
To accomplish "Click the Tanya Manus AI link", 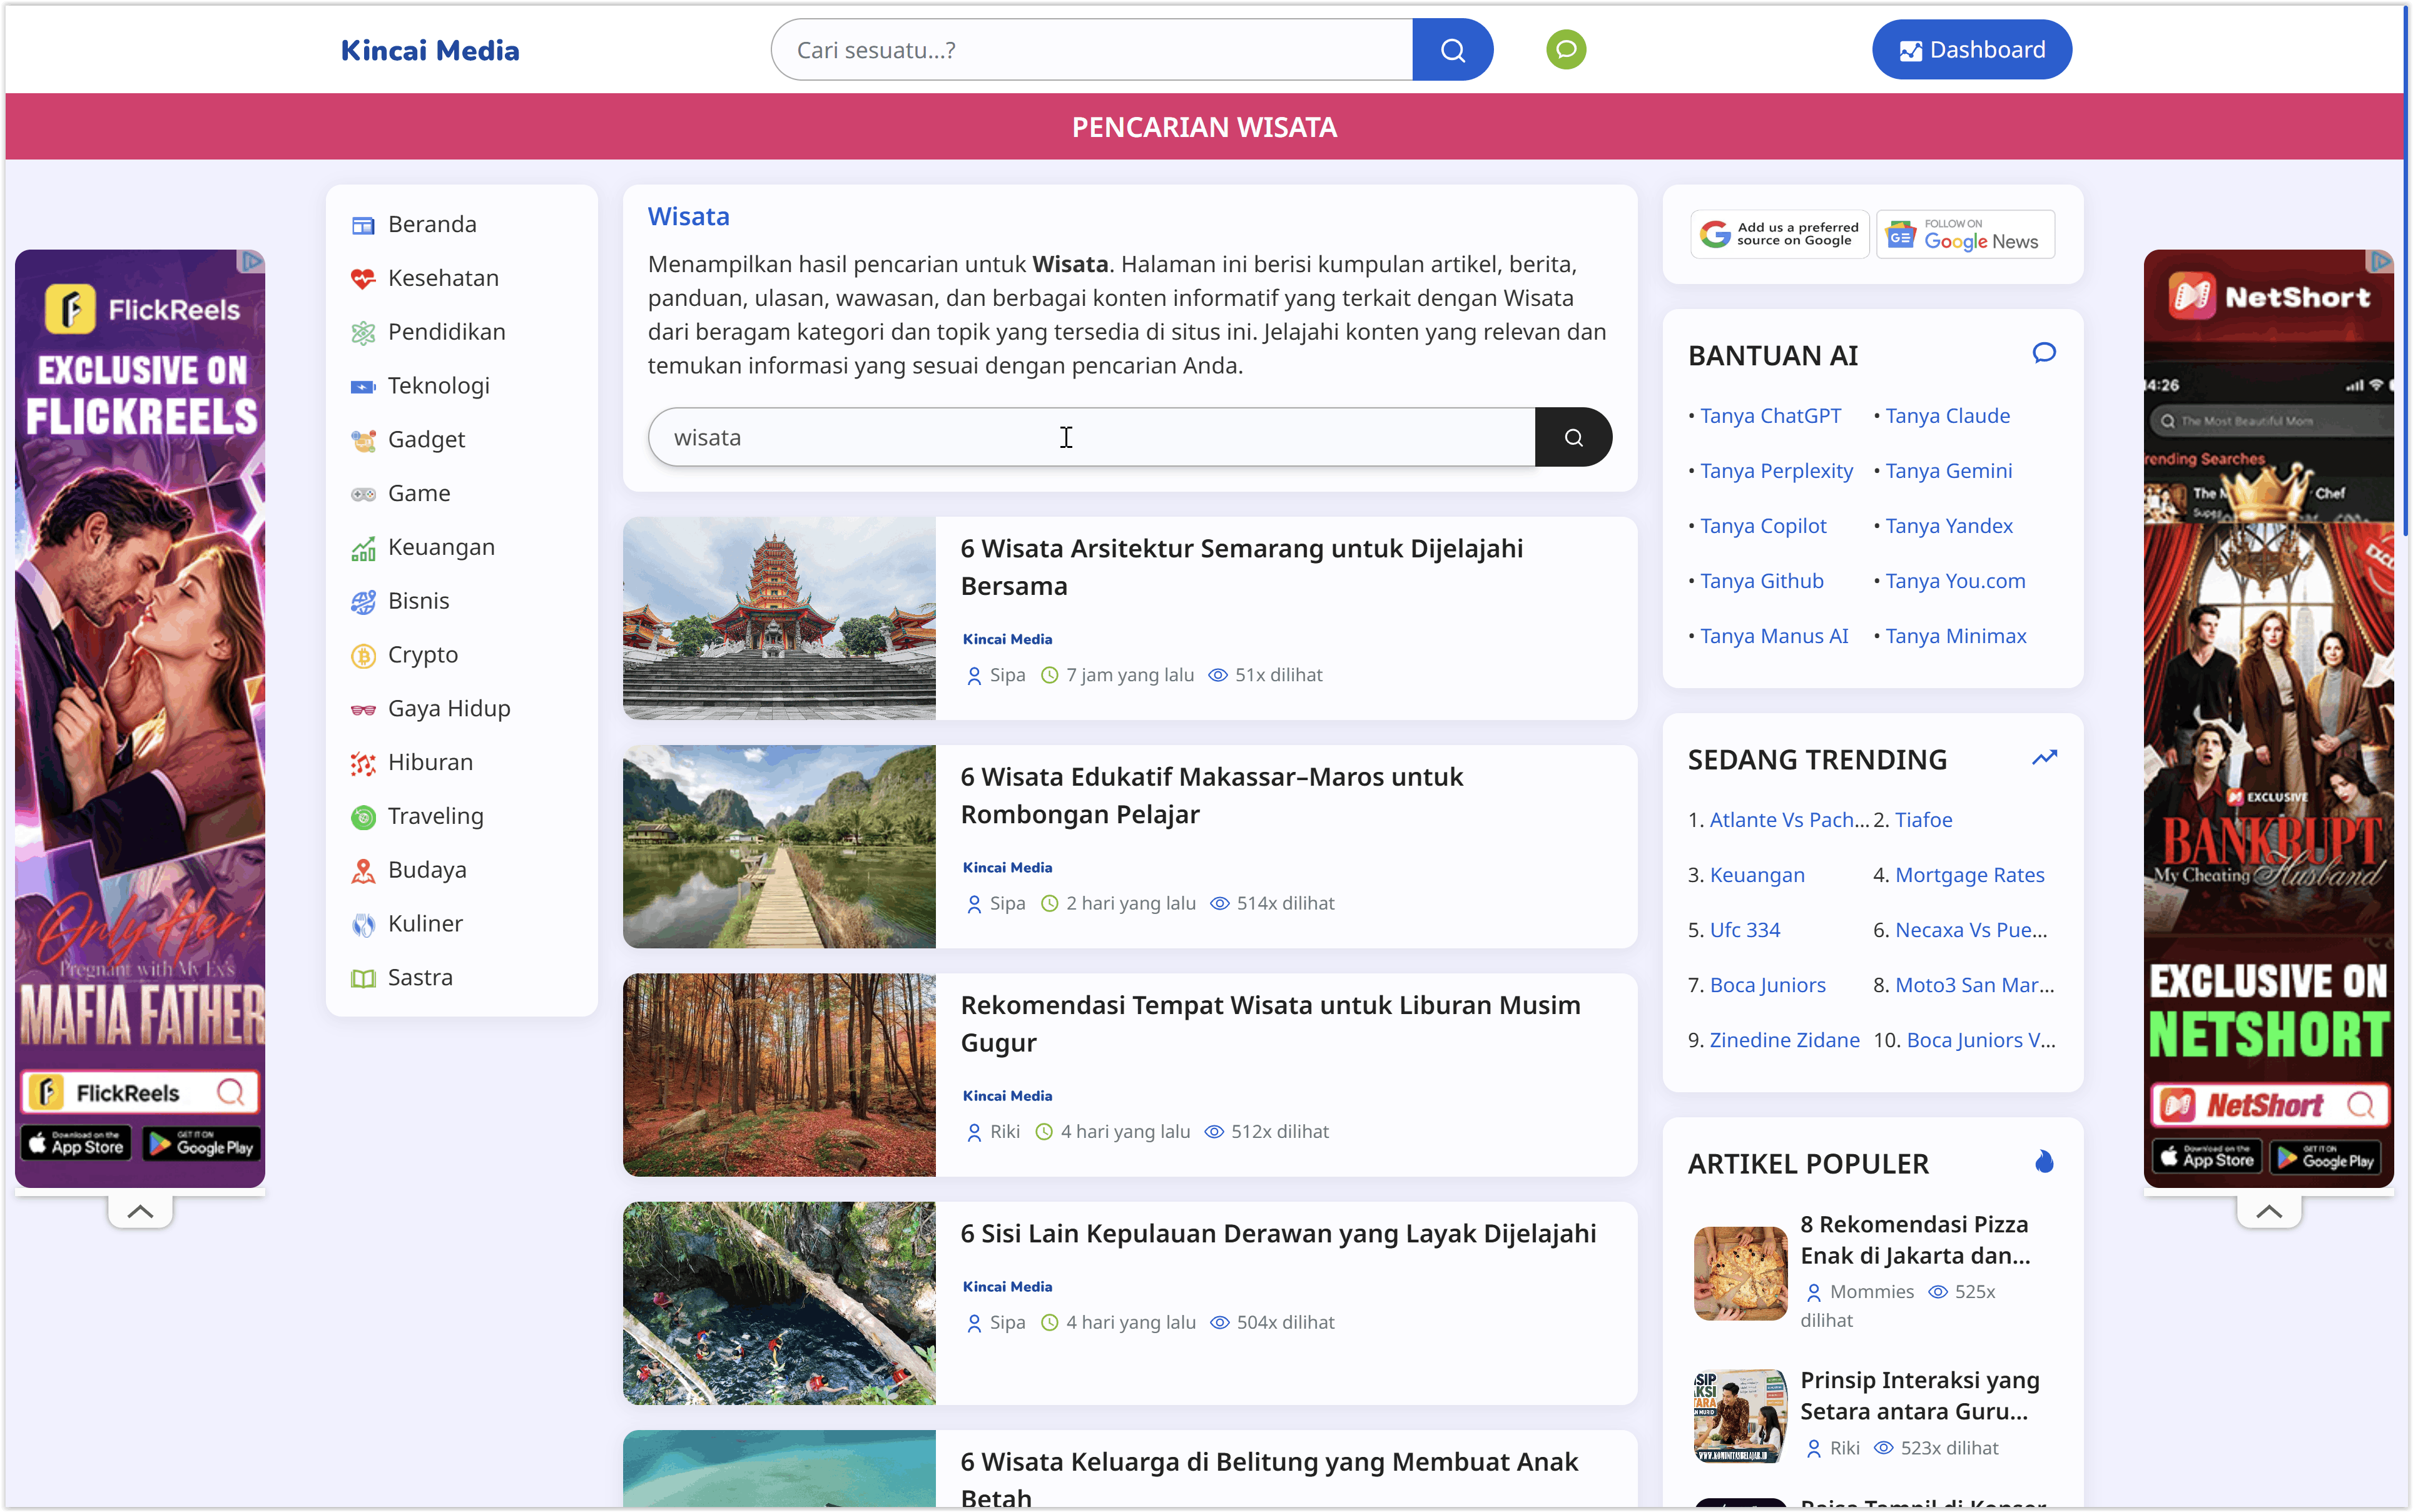I will [1774, 636].
